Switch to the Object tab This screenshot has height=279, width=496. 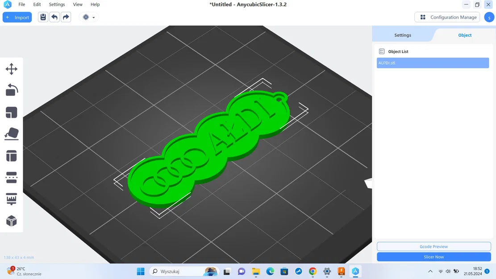click(465, 35)
